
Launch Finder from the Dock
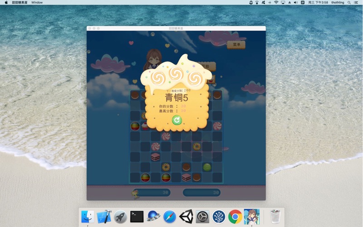(88, 217)
